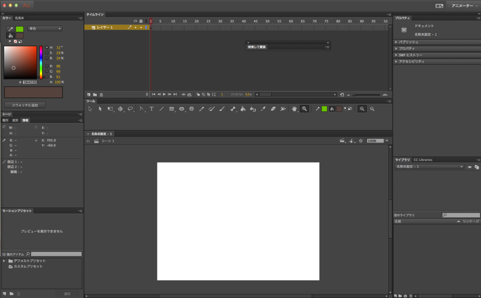Open the 単色 color type dropdown
Viewport: 481px width, 298px height.
tap(45, 29)
